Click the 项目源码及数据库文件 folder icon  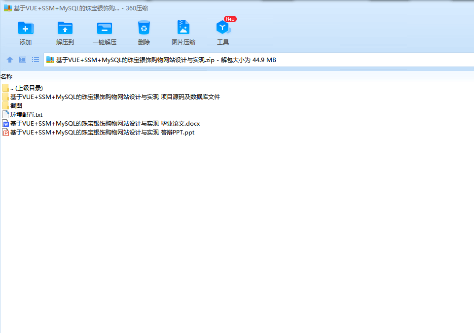(5, 97)
